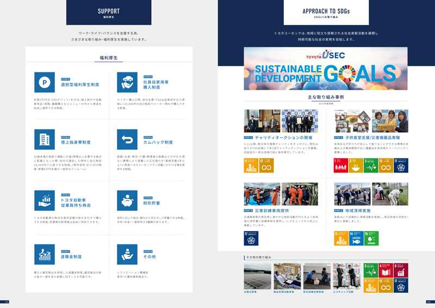Click the Sustainable Development Goals banner

click(x=326, y=69)
